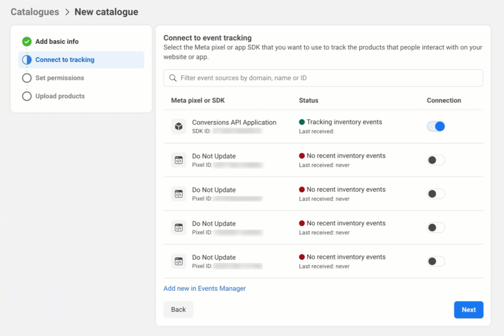Open Add new in Events Manager
The height and width of the screenshot is (336, 504).
pos(205,288)
